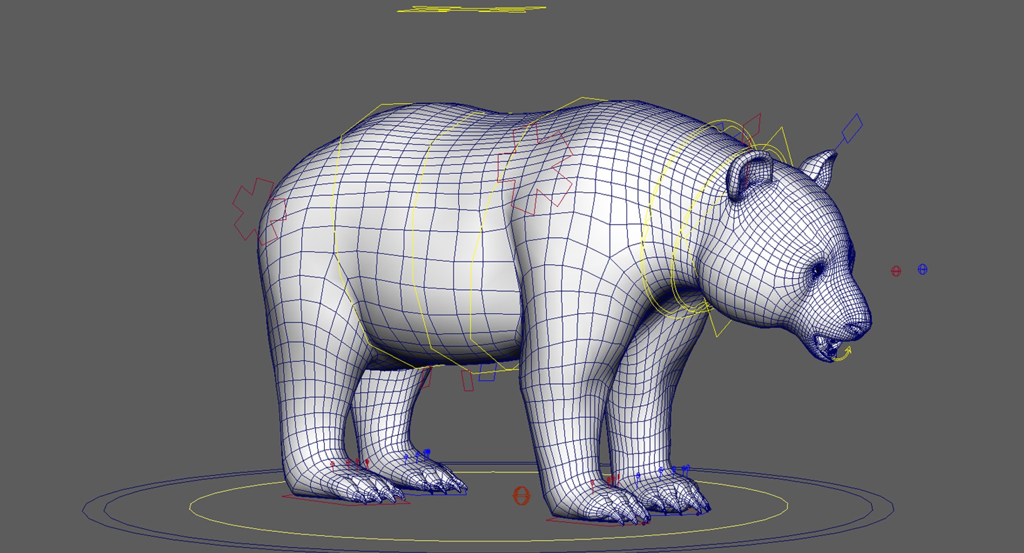
Task: Select the yellow control shape above the bear
Action: pos(471,9)
